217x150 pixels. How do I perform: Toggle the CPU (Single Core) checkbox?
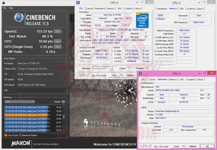tap(64, 47)
